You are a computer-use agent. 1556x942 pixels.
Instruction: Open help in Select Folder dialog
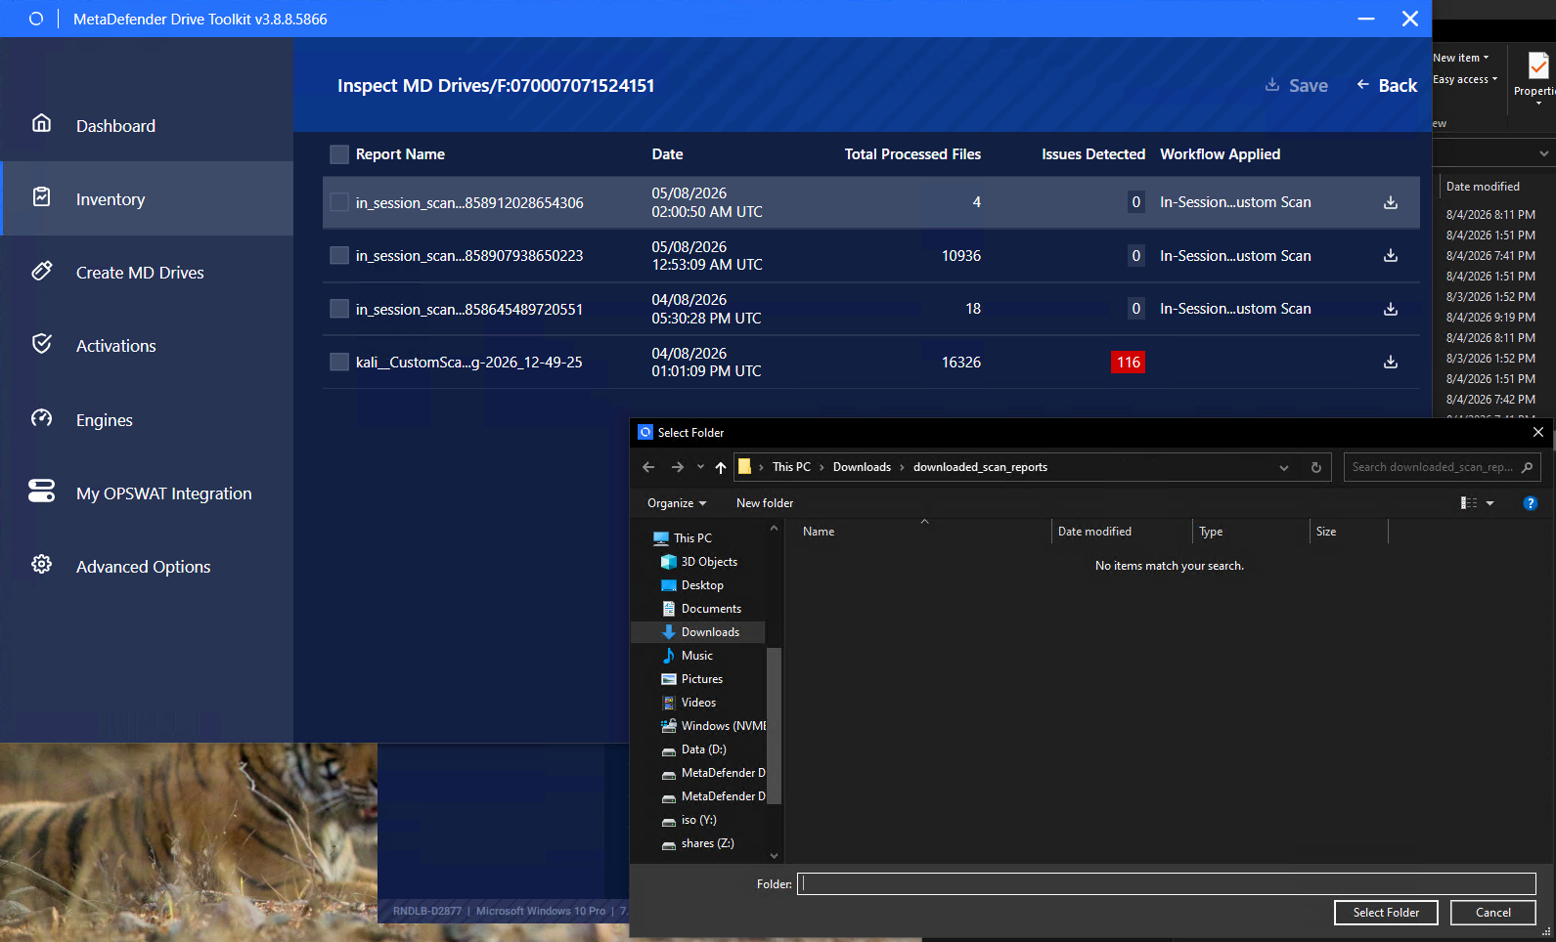pyautogui.click(x=1531, y=503)
